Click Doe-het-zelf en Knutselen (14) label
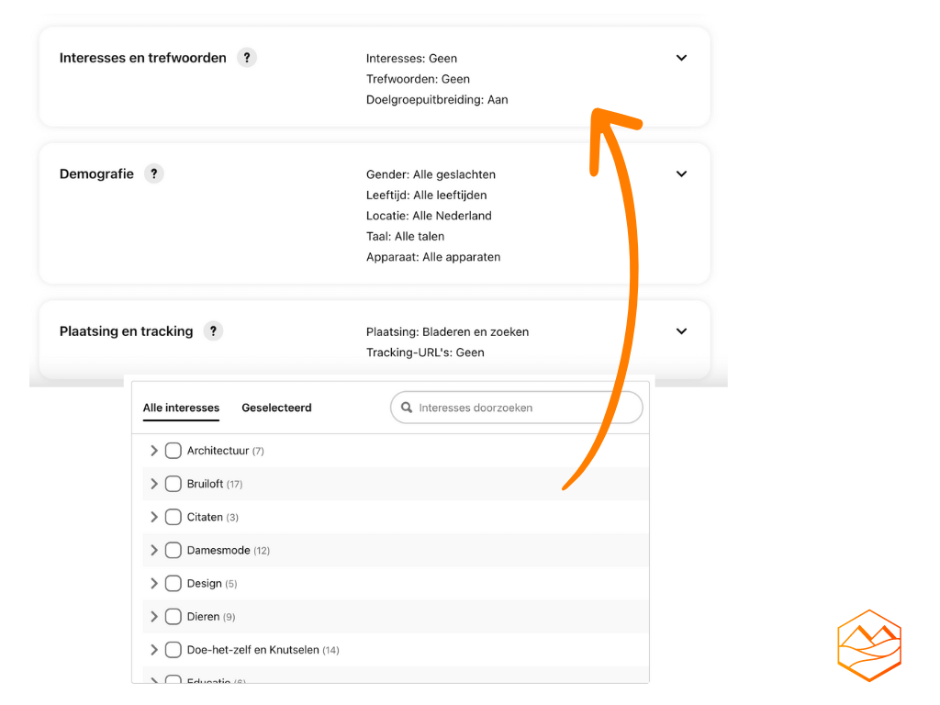This screenshot has width=940, height=705. click(263, 650)
